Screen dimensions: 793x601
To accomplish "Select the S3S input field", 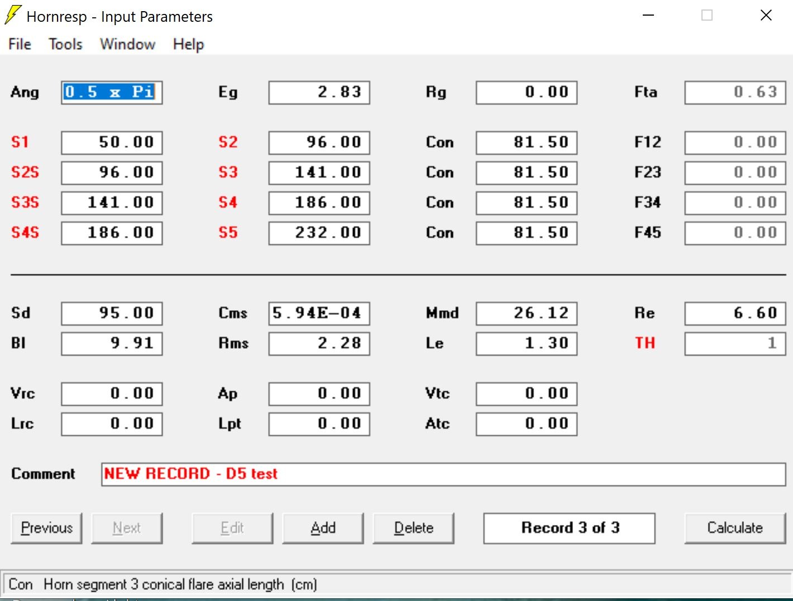I will (112, 203).
